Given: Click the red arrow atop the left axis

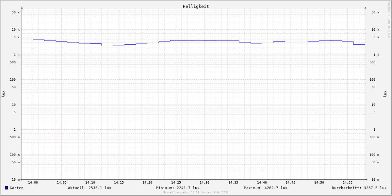Looking at the screenshot, I should tap(22, 8).
